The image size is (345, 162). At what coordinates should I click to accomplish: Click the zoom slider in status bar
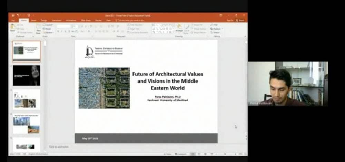[x=226, y=154]
